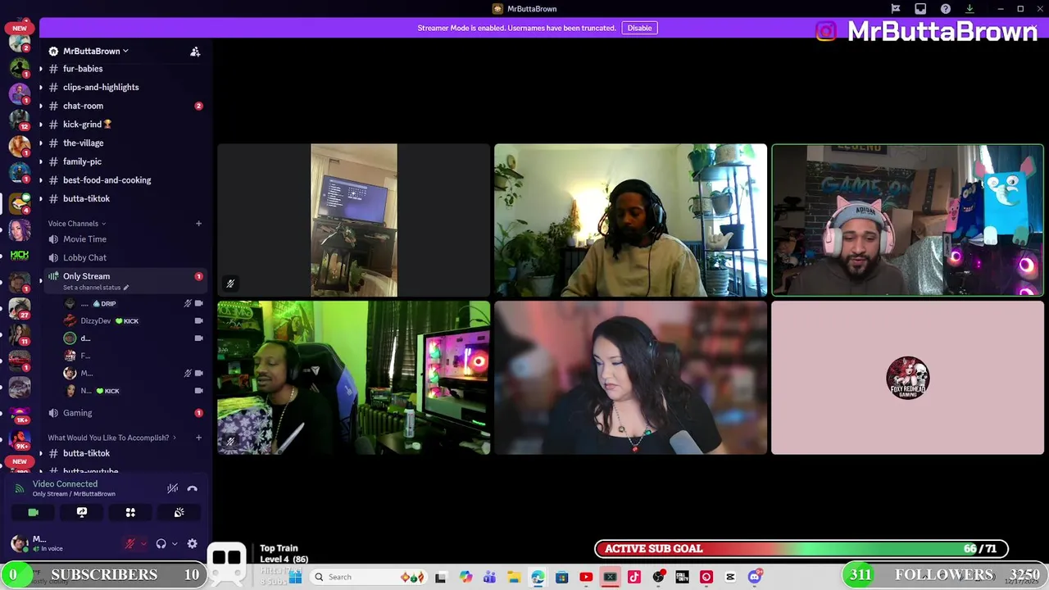The width and height of the screenshot is (1049, 590).
Task: Open Help icon in title bar
Action: [x=945, y=9]
